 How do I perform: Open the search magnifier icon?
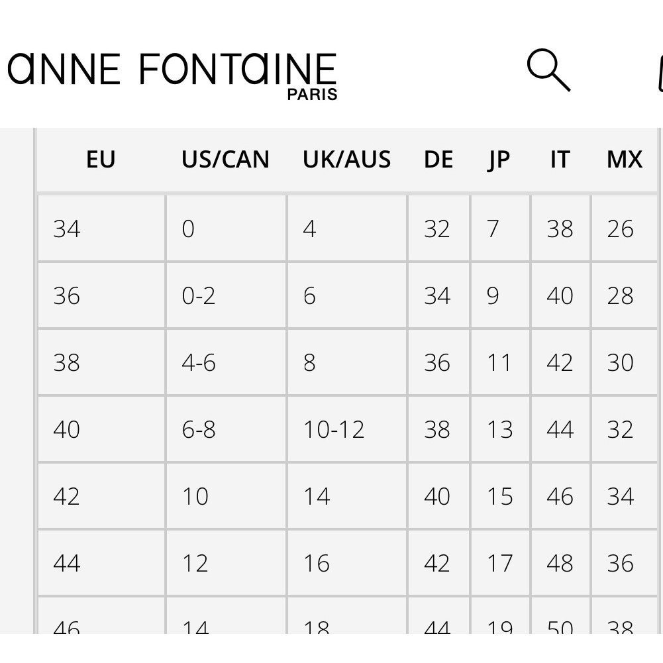pyautogui.click(x=548, y=70)
